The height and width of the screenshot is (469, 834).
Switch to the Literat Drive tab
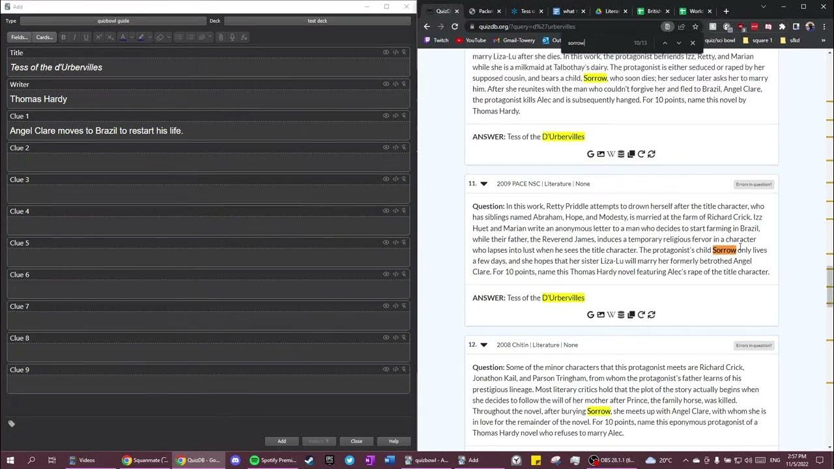pos(611,11)
